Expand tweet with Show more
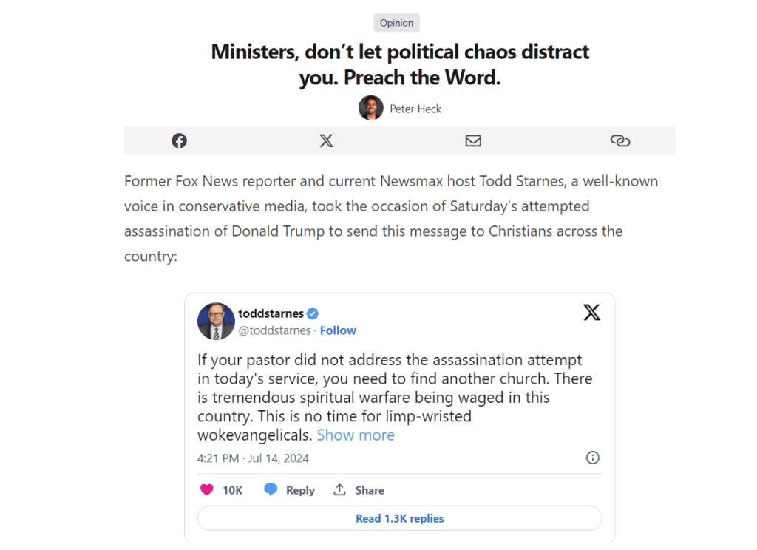Image resolution: width=757 pixels, height=550 pixels. pyautogui.click(x=356, y=435)
